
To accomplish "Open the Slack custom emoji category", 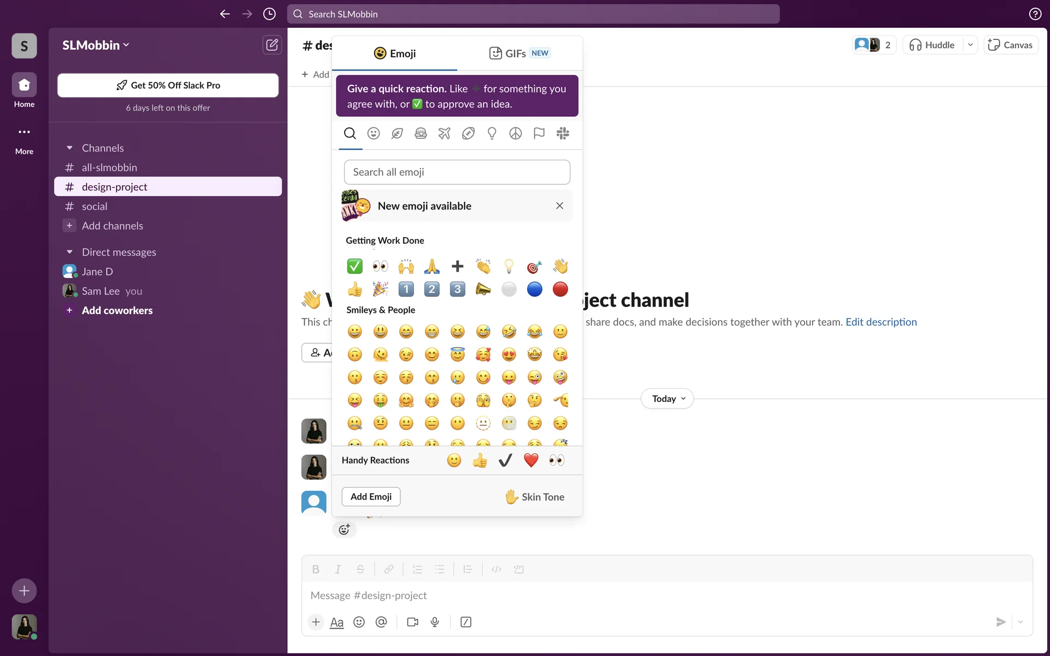I will coord(563,133).
